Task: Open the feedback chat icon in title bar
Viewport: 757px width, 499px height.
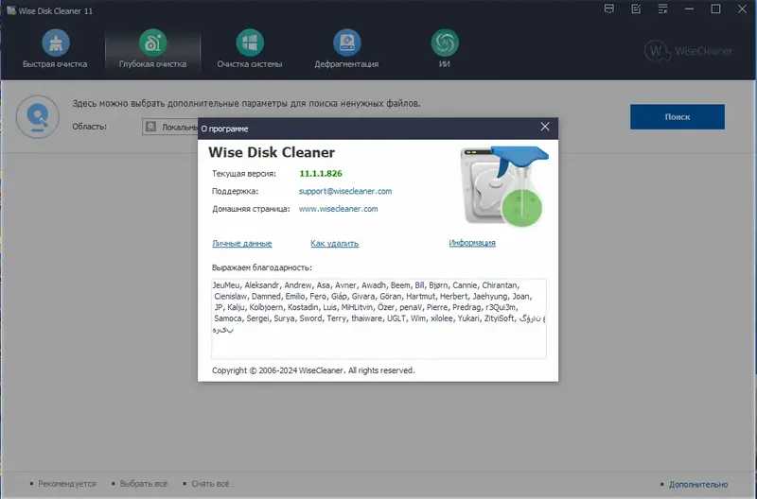Action: click(609, 9)
